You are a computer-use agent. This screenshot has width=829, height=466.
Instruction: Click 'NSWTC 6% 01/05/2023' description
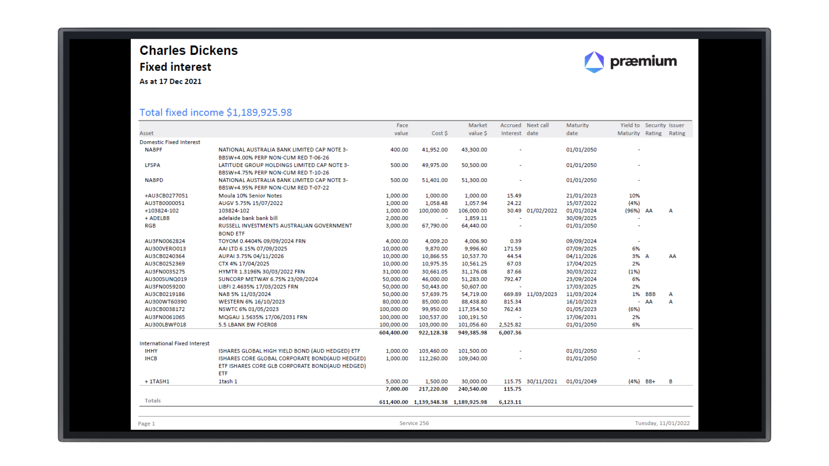[249, 309]
